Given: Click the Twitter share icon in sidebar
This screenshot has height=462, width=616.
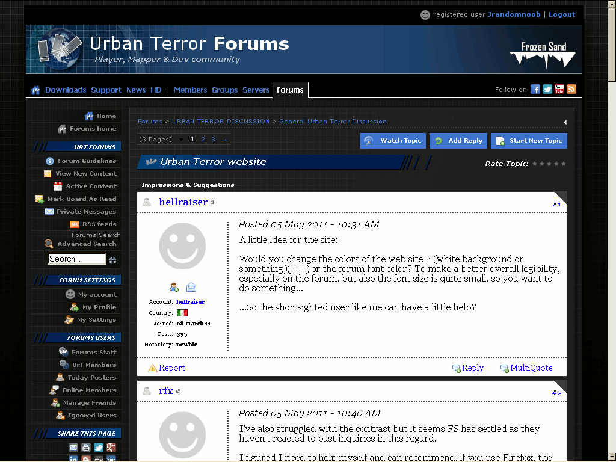Looking at the screenshot, I should [x=99, y=448].
